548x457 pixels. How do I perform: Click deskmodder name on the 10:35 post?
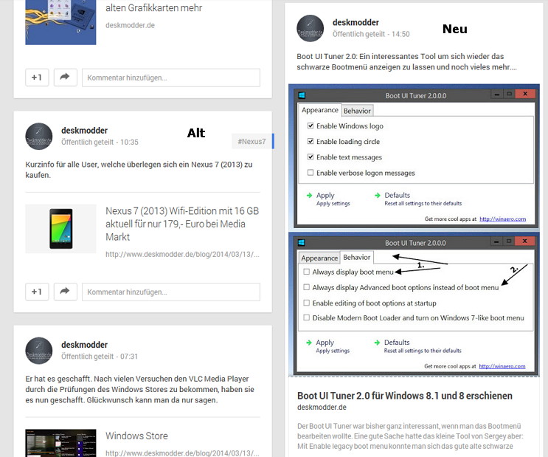(x=84, y=131)
